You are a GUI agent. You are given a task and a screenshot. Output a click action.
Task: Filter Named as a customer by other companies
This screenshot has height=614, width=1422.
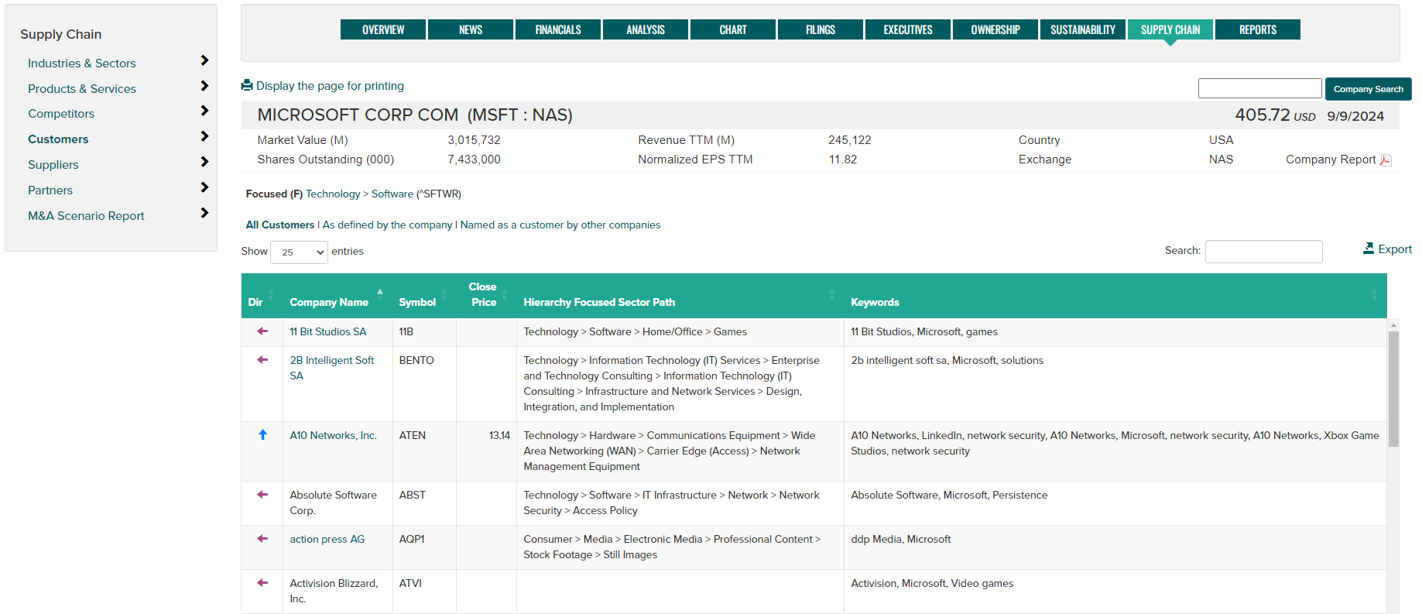560,225
